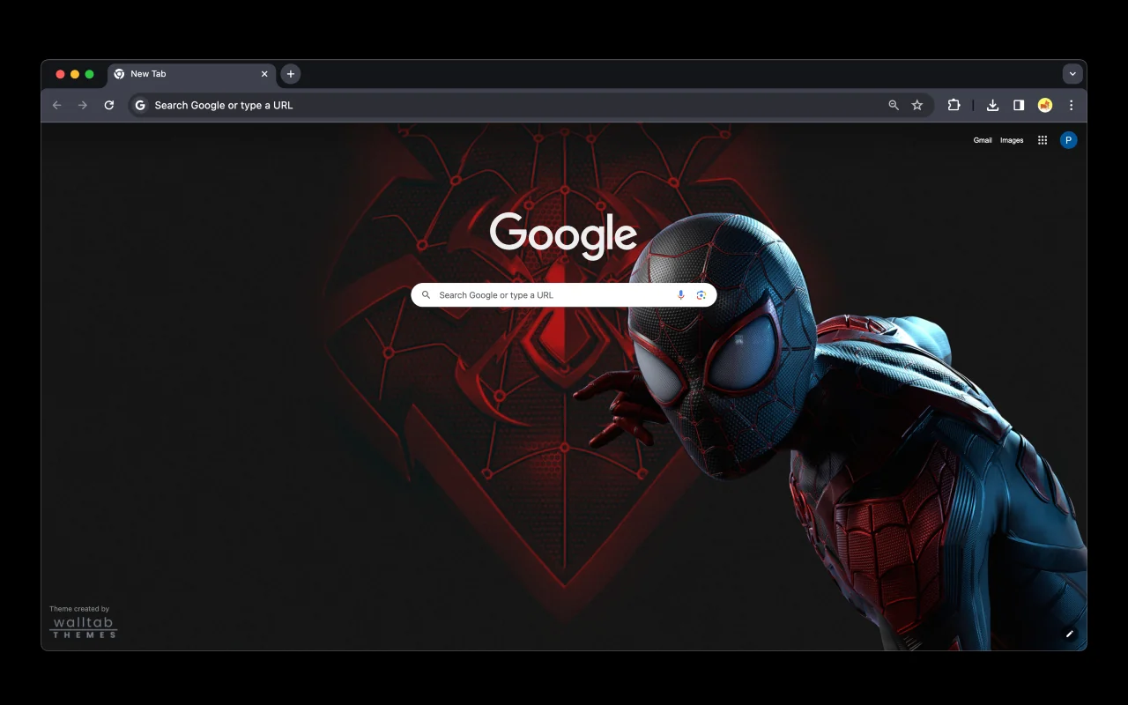Open the Google account avatar labeled P
This screenshot has width=1128, height=705.
click(x=1069, y=140)
